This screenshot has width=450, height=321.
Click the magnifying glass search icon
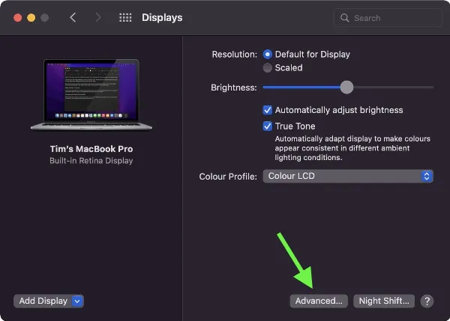345,17
